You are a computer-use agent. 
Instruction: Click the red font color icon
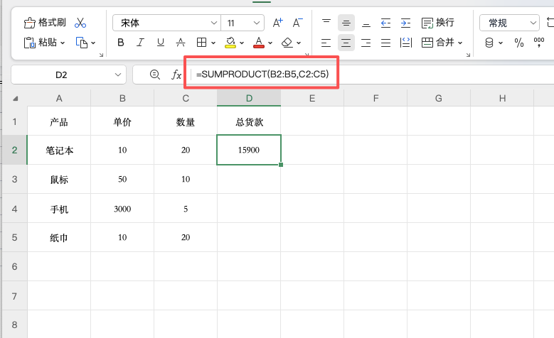(x=258, y=43)
